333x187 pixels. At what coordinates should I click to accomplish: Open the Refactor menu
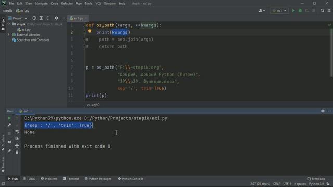67,4
